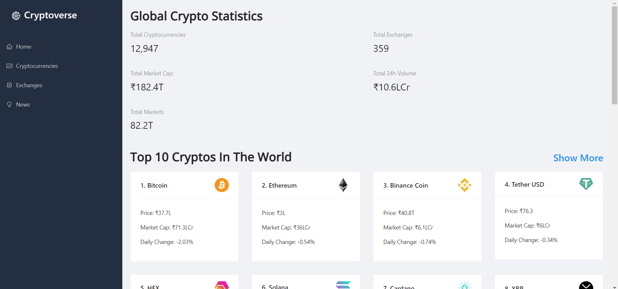Image resolution: width=618 pixels, height=289 pixels.
Task: Click the Solana logo icon
Action: click(x=343, y=285)
